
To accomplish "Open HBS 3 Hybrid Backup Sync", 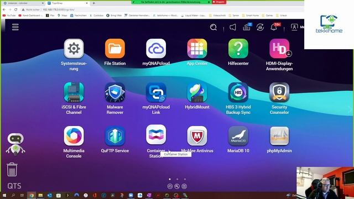I will click(238, 92).
